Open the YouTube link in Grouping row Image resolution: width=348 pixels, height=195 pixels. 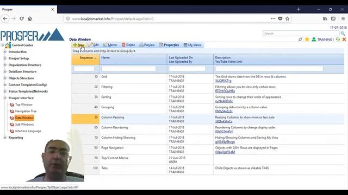[x=223, y=112]
